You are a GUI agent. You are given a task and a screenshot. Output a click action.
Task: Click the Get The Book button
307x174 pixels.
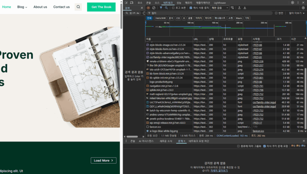[x=101, y=7]
